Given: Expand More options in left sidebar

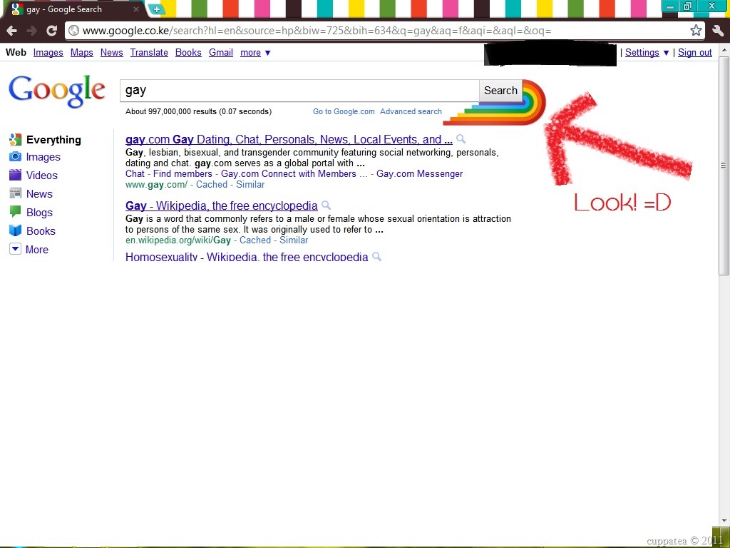Looking at the screenshot, I should click(x=29, y=249).
